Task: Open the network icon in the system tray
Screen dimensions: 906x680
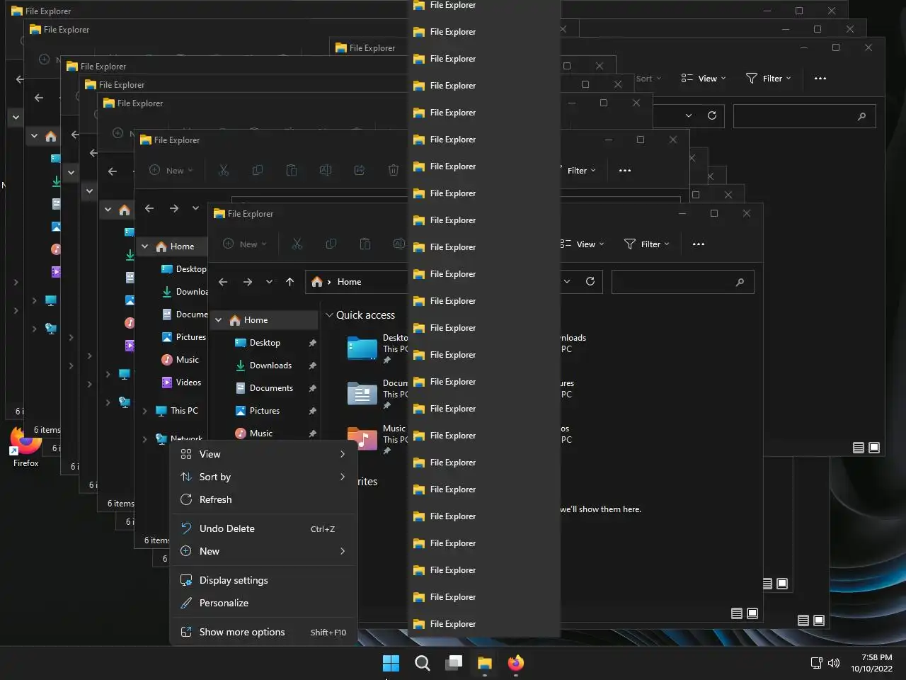Action: tap(816, 663)
